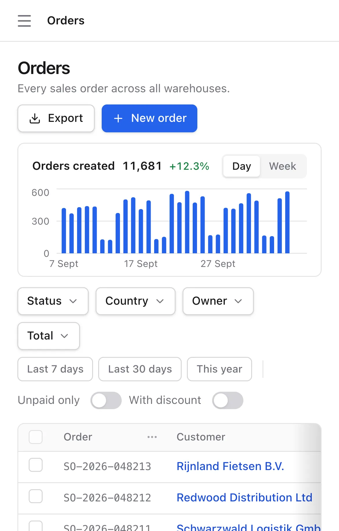Click the Customer column header
339x531 pixels.
pos(201,437)
